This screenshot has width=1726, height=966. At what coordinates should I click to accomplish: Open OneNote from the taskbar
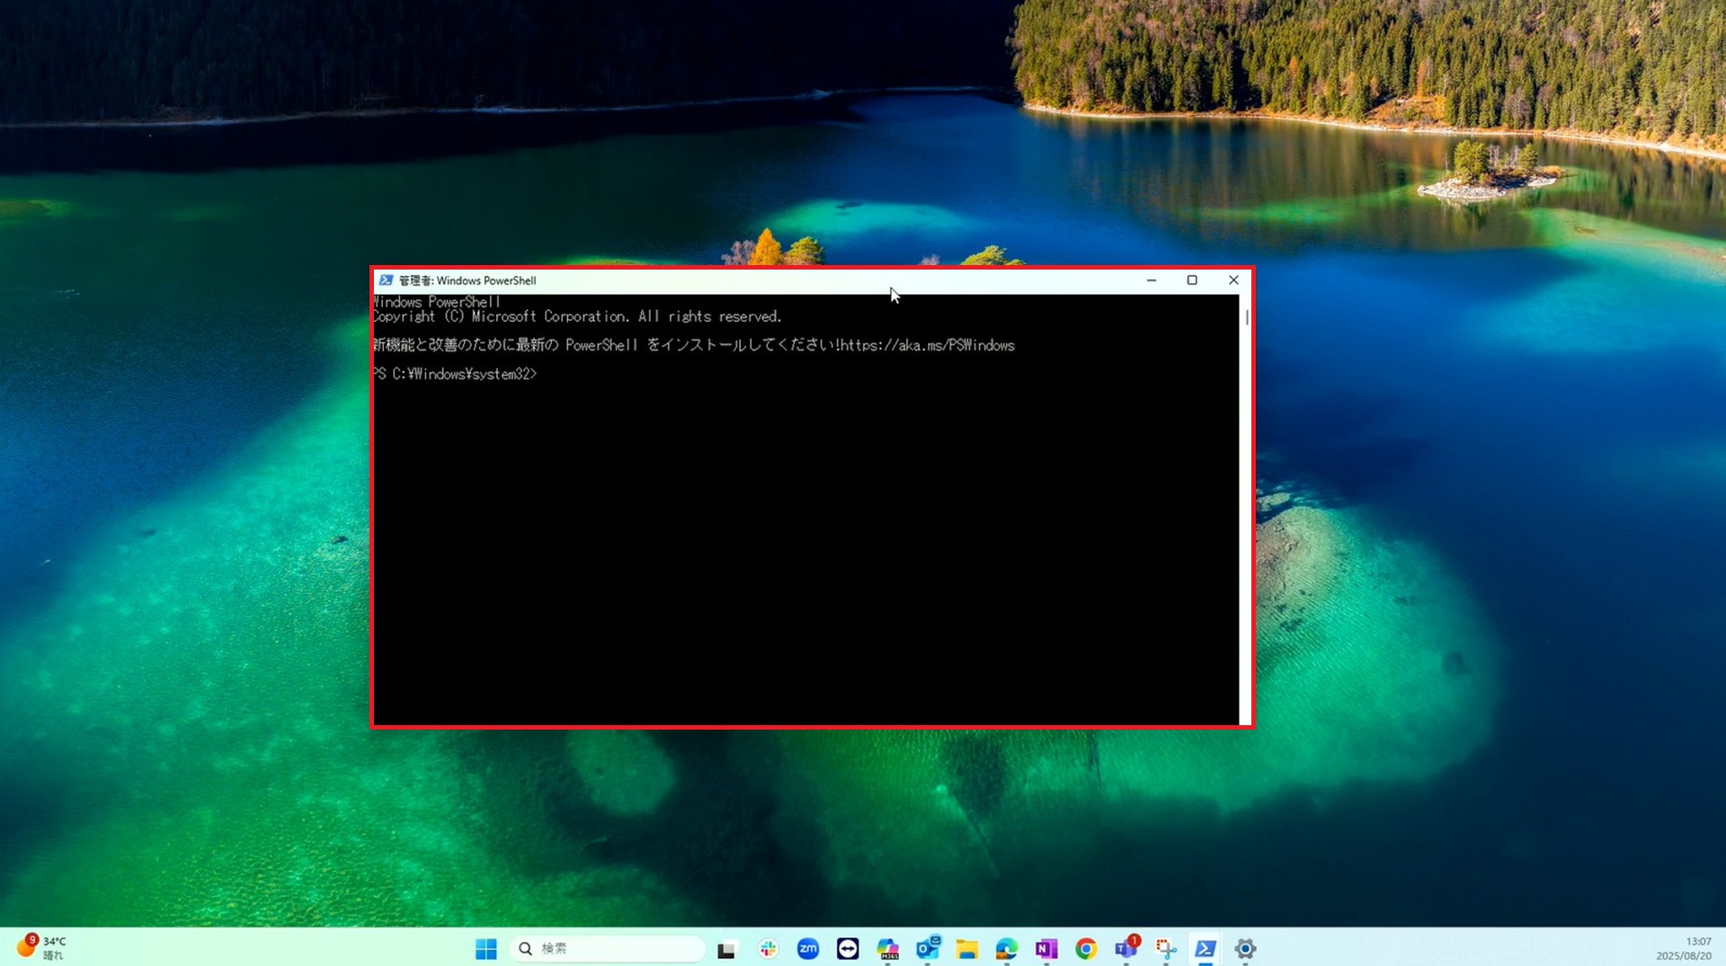tap(1045, 949)
